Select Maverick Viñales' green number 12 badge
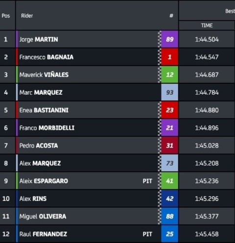235x243 pixels. click(x=169, y=74)
